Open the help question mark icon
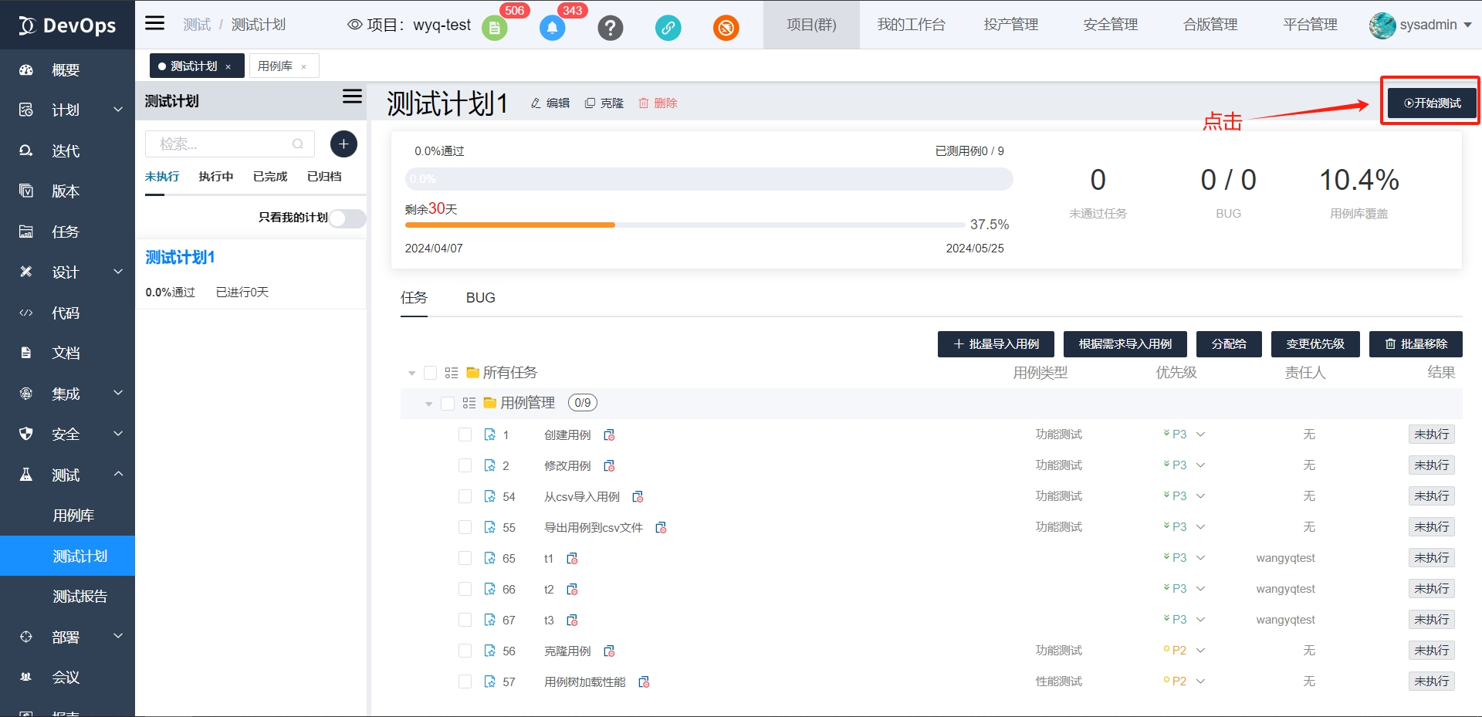1482x717 pixels. pyautogui.click(x=610, y=29)
